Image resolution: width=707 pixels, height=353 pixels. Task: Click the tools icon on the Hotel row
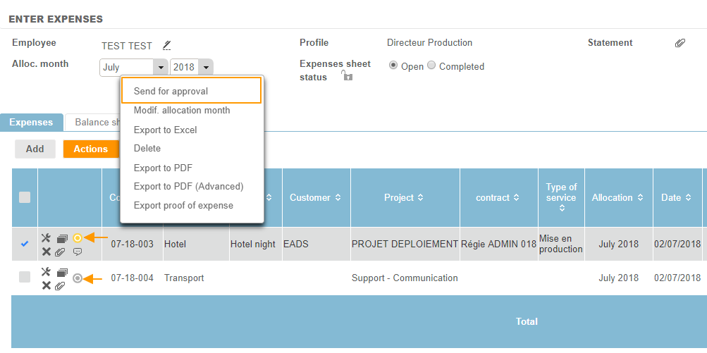46,238
